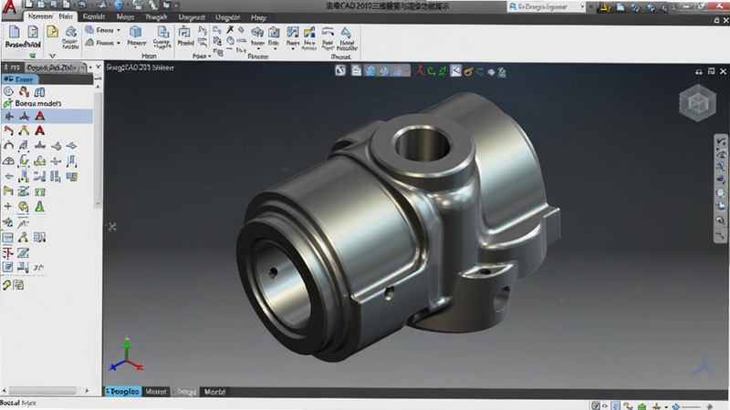Select the blue highlighted tab in tool palette
The width and height of the screenshot is (730, 410).
(x=20, y=79)
